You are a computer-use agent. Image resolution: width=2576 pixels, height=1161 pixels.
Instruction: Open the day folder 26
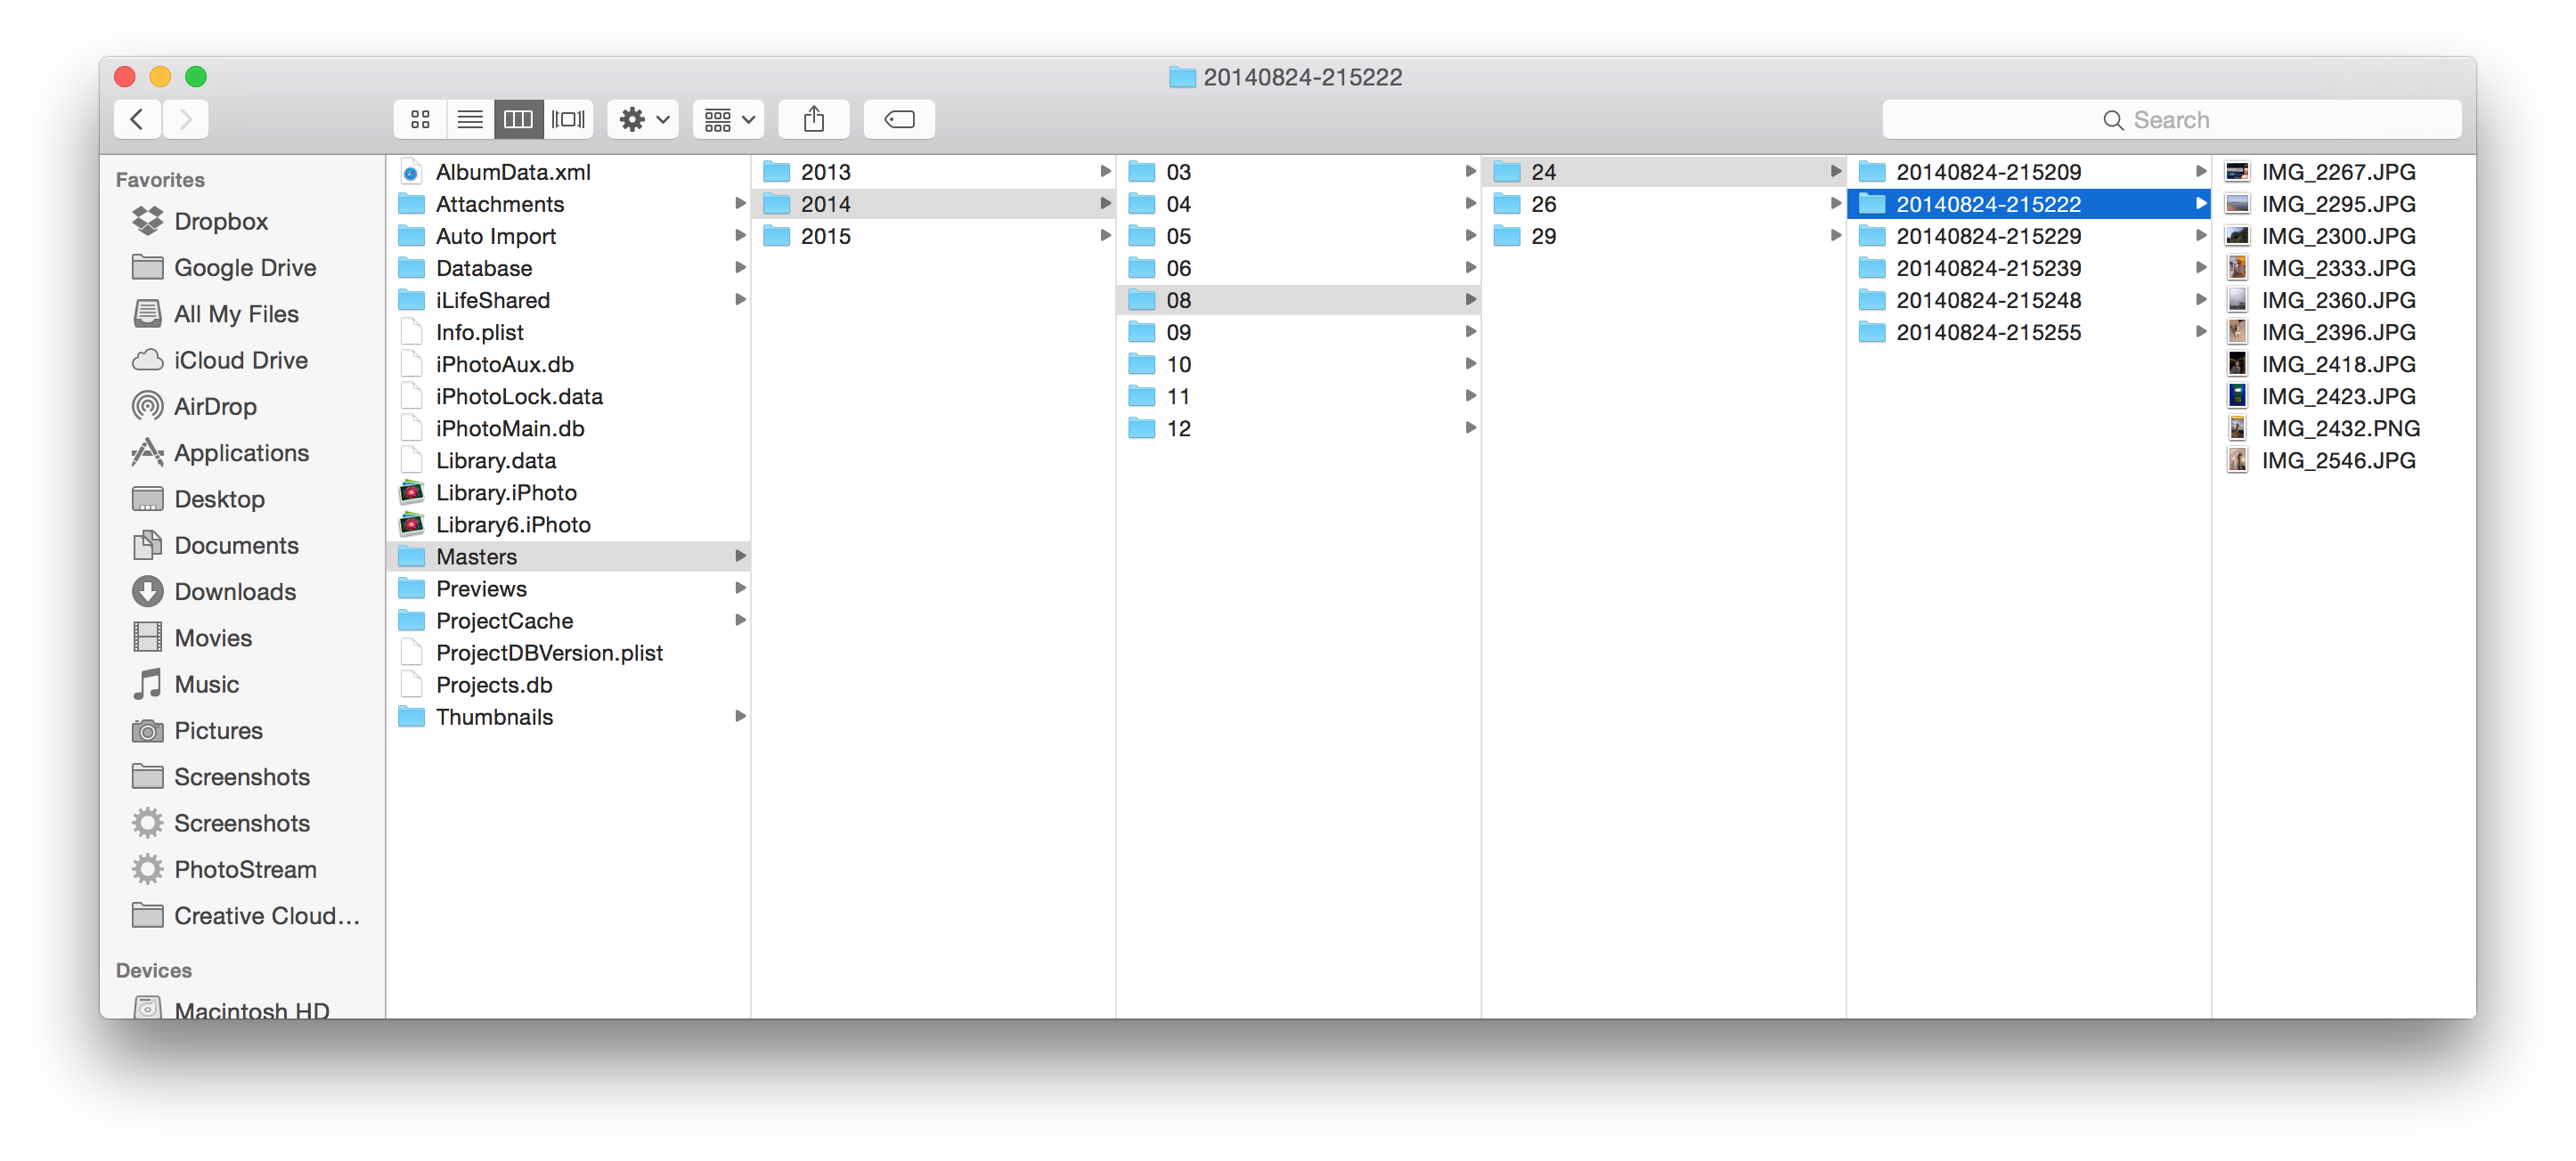(1663, 204)
